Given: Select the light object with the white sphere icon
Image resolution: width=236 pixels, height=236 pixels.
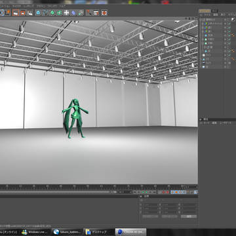Looking at the screenshot, I should (x=204, y=55).
